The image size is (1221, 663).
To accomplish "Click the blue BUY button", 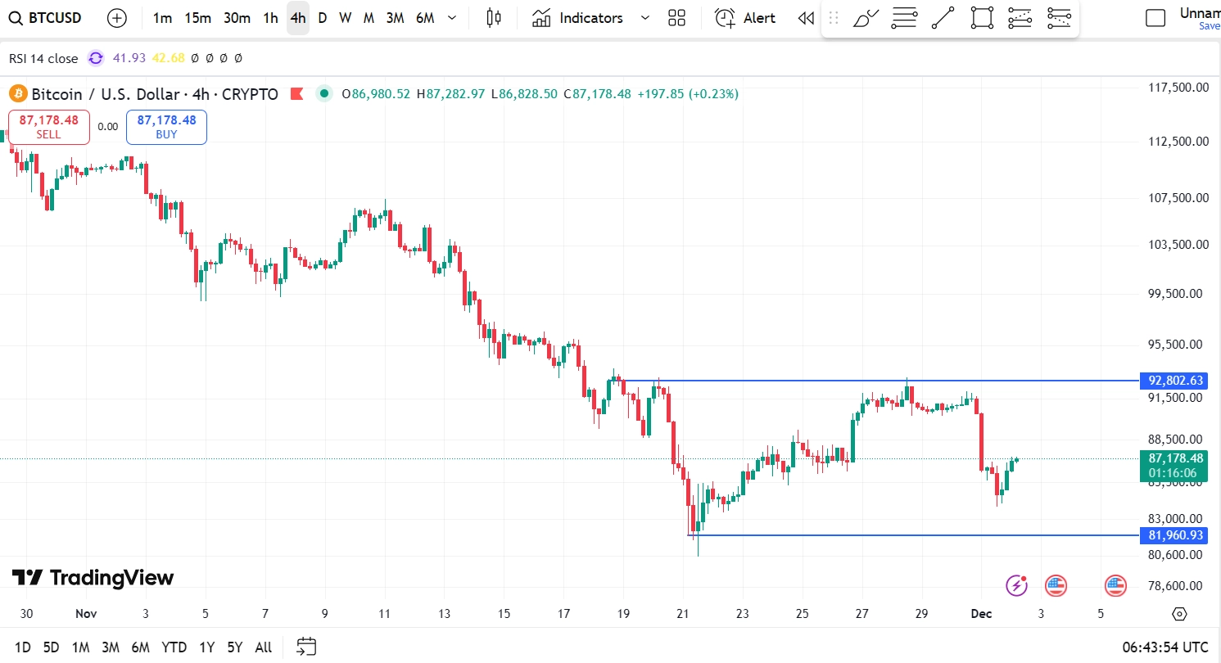I will tap(166, 127).
